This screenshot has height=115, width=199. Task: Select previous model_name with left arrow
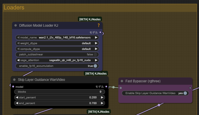pyautogui.click(x=18, y=38)
